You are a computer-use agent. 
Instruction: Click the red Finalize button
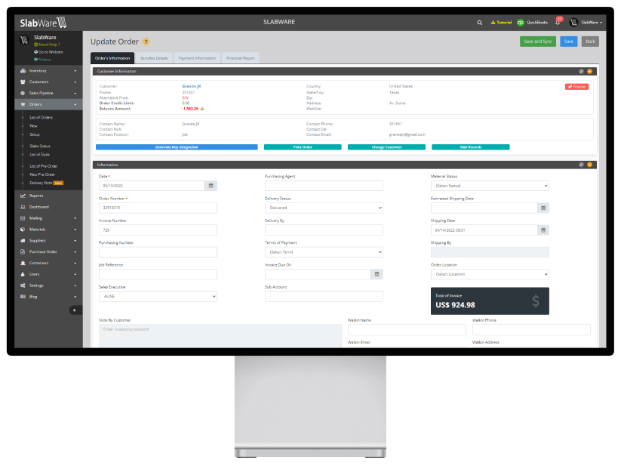click(x=576, y=87)
